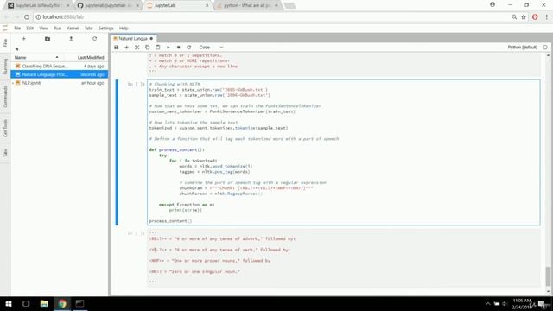Select the NLP.ipynb file
The image size is (553, 311).
(x=60, y=83)
